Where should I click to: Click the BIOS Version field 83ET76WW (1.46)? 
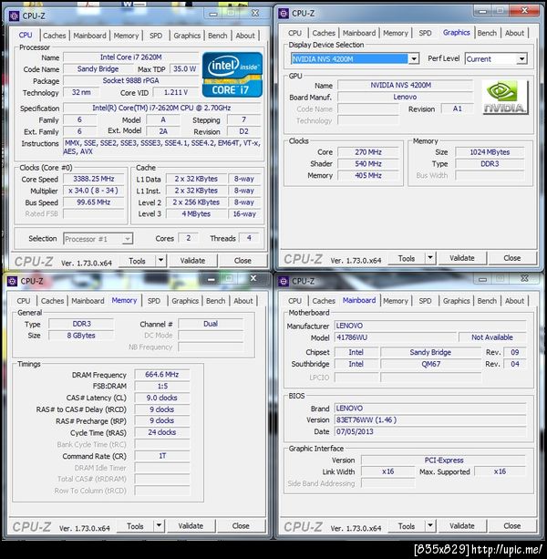click(x=430, y=420)
